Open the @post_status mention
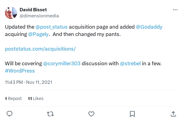Screen dimensions: 183x118 [51, 27]
